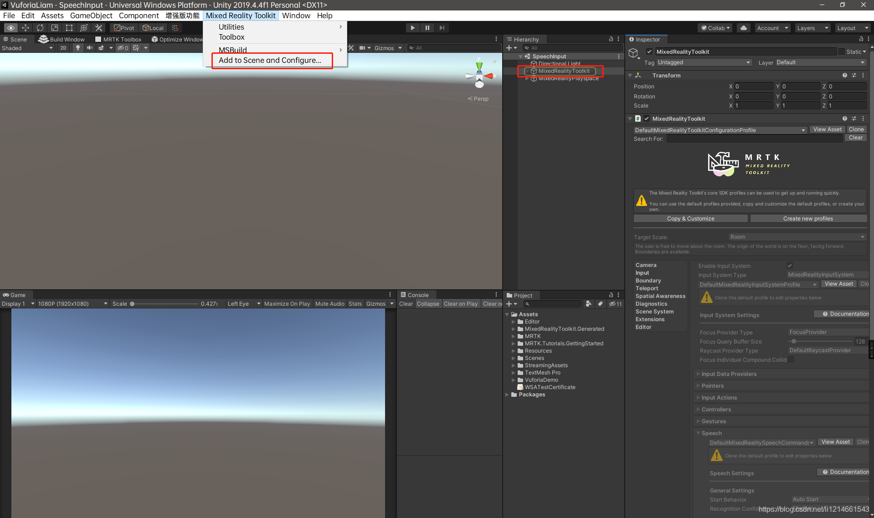874x518 pixels.
Task: Click GameObject cube icon in Inspector
Action: [x=633, y=53]
